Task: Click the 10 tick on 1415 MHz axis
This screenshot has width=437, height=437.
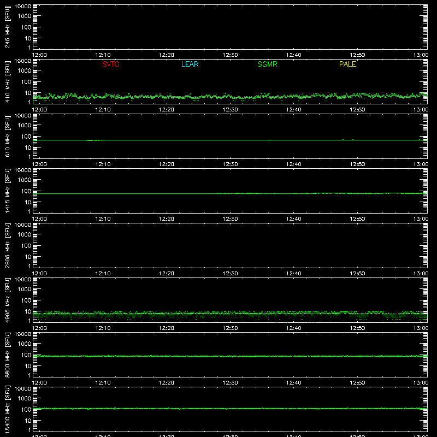Action: 28,202
